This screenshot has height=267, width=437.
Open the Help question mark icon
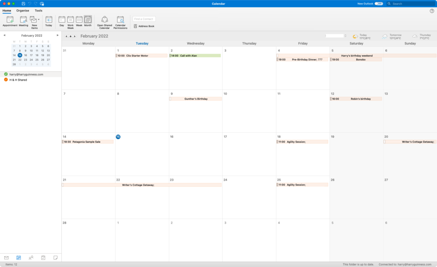[x=432, y=11]
